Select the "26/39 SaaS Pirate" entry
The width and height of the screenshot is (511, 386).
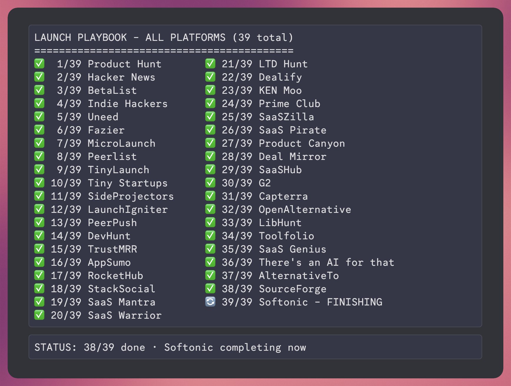(x=274, y=130)
